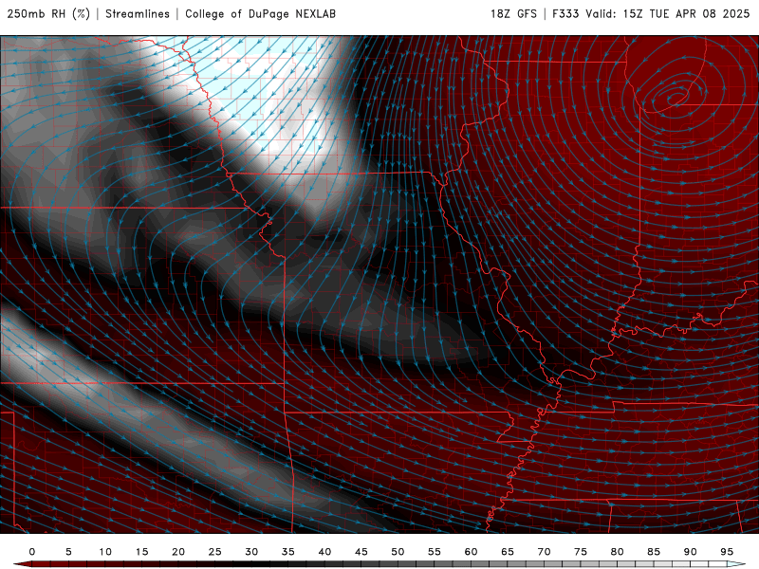Click the "F333" forecast hour text

[x=565, y=14]
